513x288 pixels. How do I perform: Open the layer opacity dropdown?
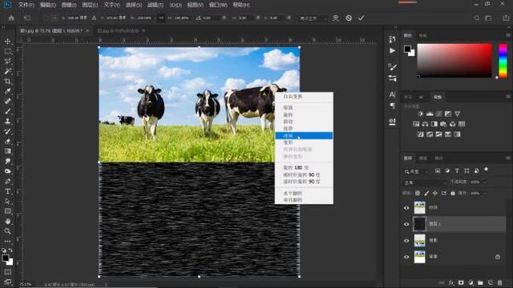click(484, 182)
